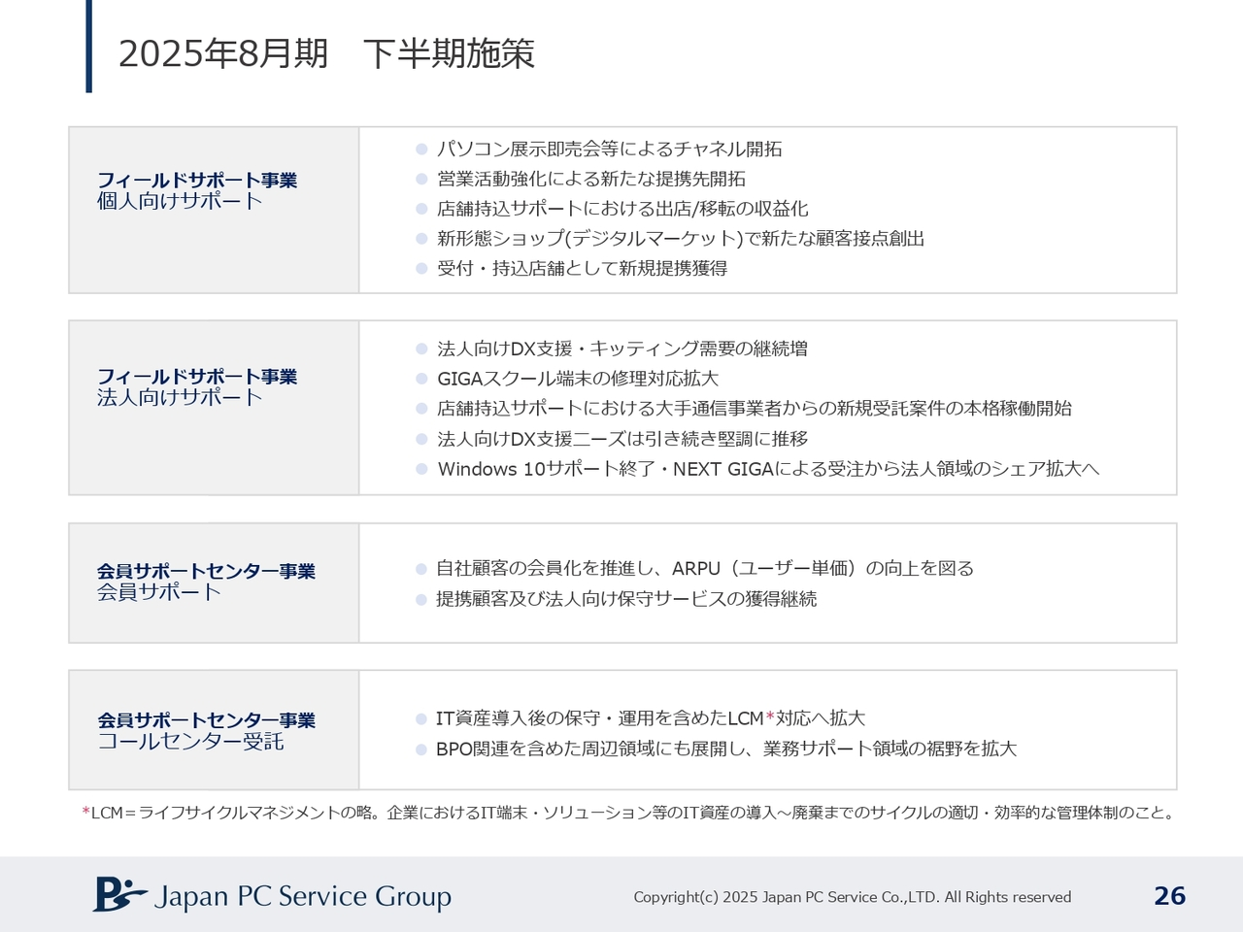Select the line 受付・持込店舗として新規提携獲得
Image resolution: width=1243 pixels, height=932 pixels.
click(582, 268)
